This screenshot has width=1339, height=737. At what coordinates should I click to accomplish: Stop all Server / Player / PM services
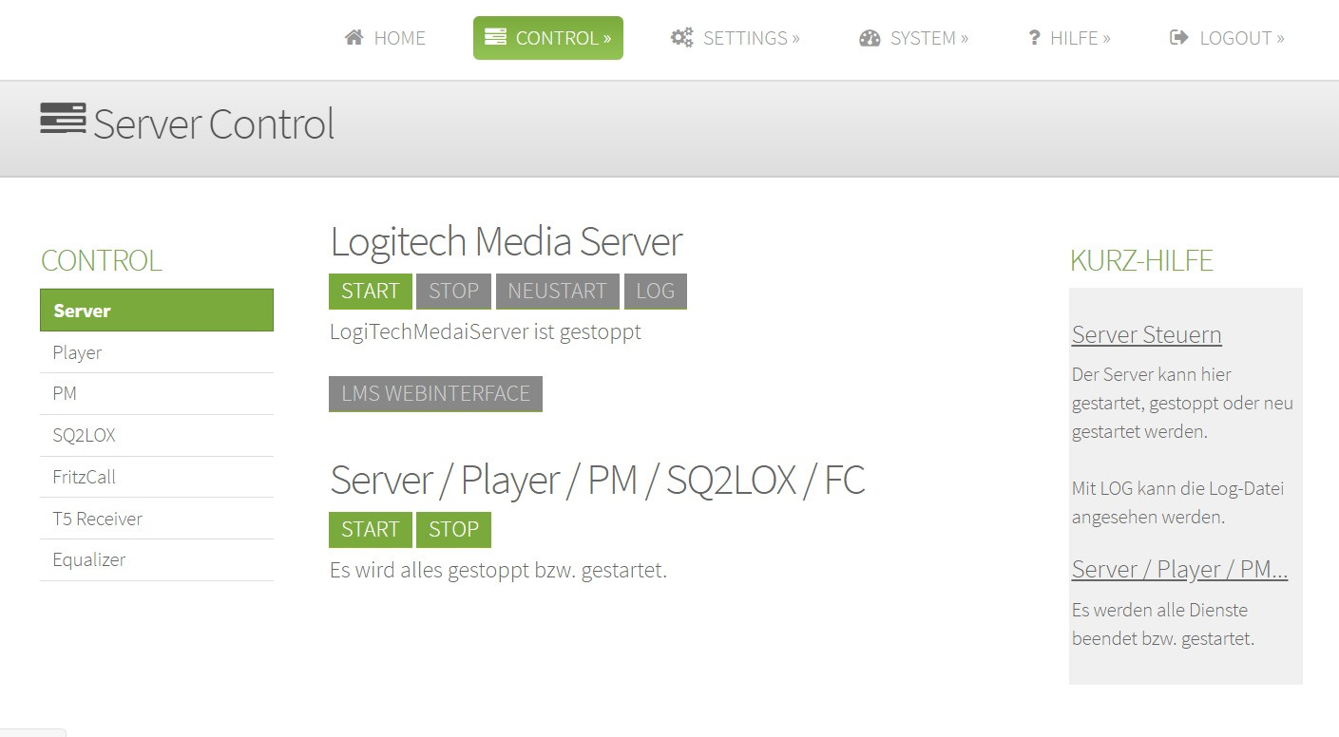tap(453, 530)
